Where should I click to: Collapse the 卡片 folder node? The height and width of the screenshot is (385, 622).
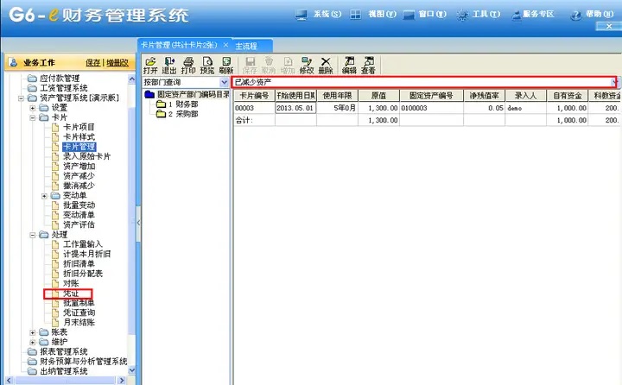[33, 117]
